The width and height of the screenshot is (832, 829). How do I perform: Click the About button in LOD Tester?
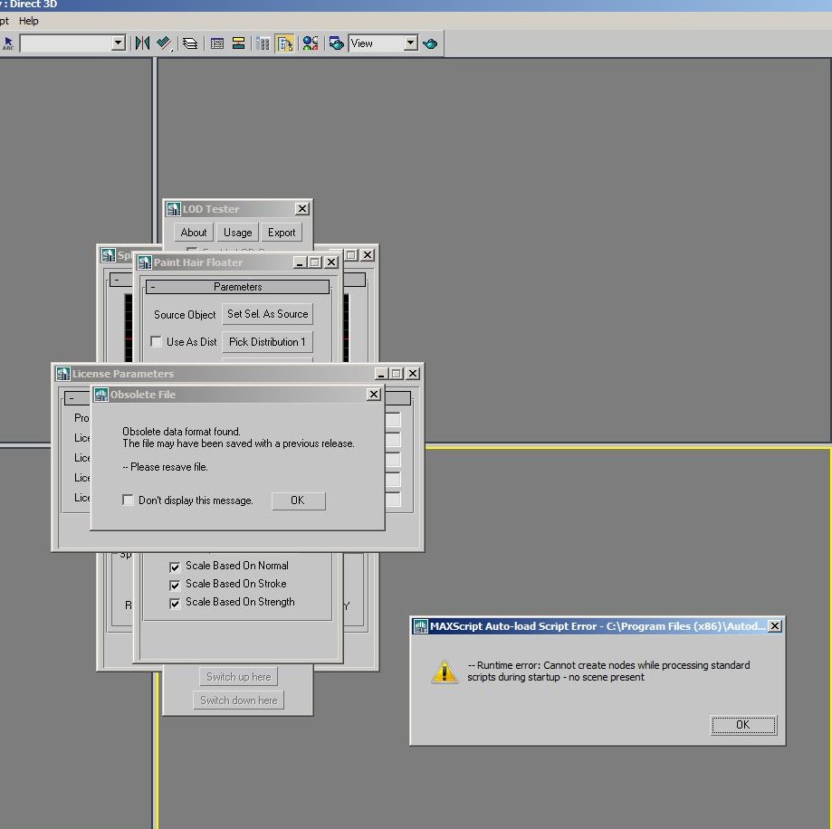coord(194,233)
